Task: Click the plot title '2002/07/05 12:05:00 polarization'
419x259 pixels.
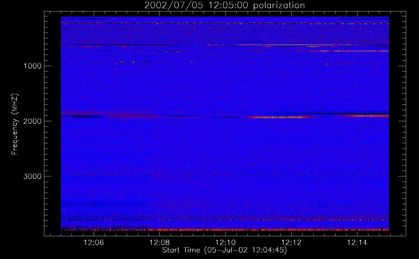Action: pyautogui.click(x=225, y=5)
